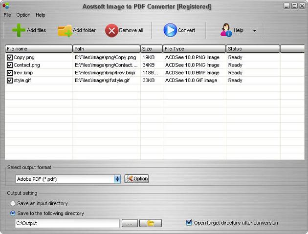The width and height of the screenshot is (308, 234).
Task: Close the converter window
Action: pos(302,6)
